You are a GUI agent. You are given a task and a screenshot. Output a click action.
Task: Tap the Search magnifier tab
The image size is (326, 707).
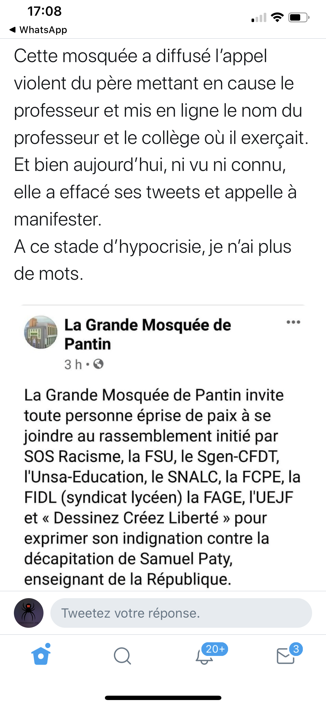pos(122,656)
